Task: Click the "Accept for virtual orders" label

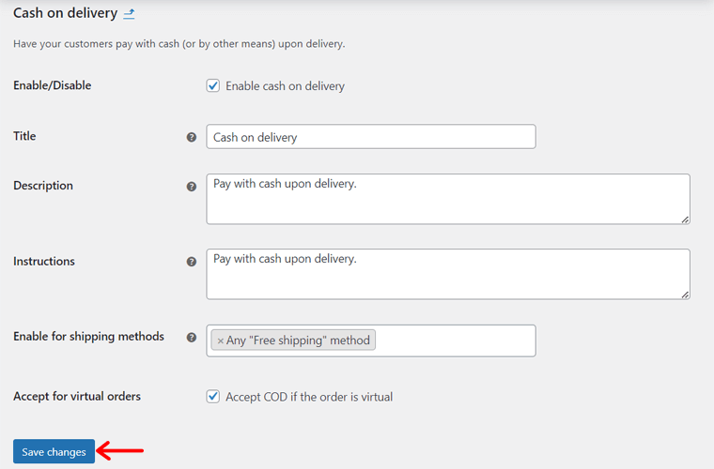Action: point(77,396)
